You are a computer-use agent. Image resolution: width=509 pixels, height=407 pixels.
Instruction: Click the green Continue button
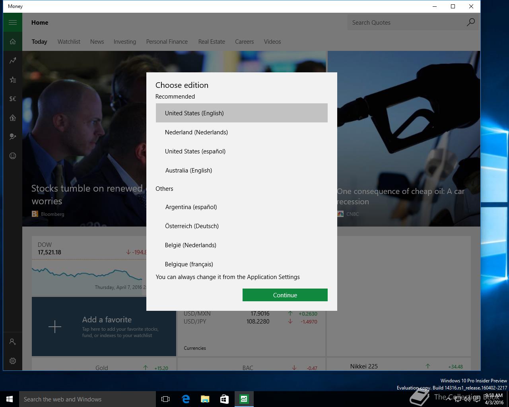(285, 295)
